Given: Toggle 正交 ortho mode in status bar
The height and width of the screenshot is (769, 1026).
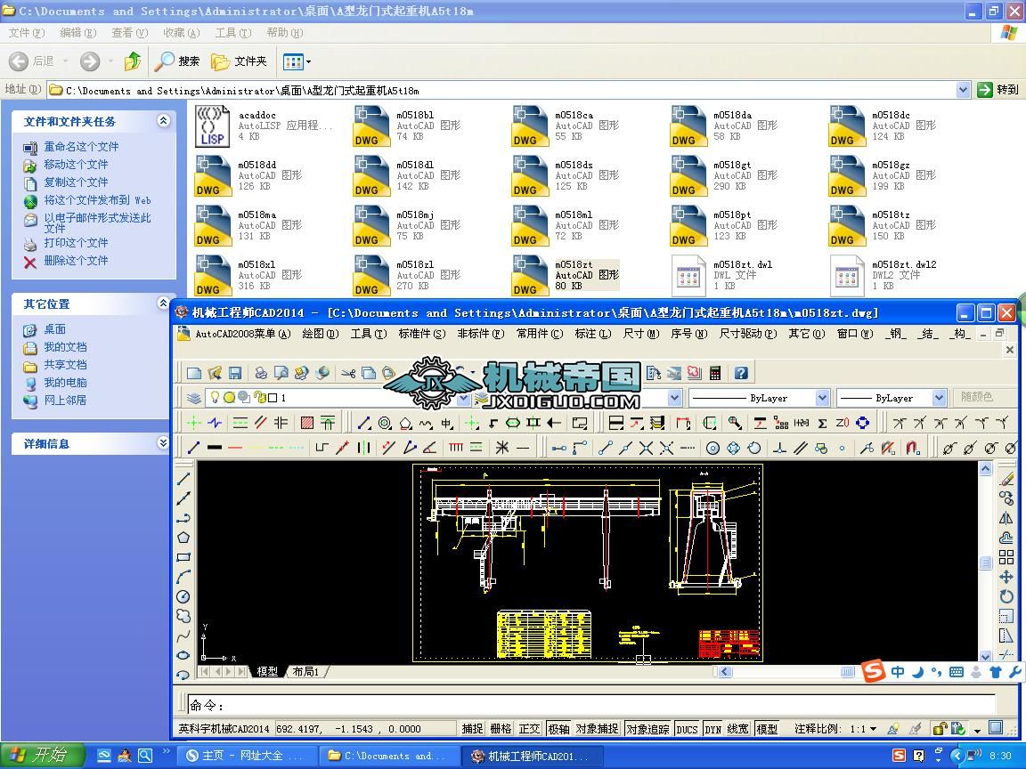Looking at the screenshot, I should pyautogui.click(x=529, y=728).
